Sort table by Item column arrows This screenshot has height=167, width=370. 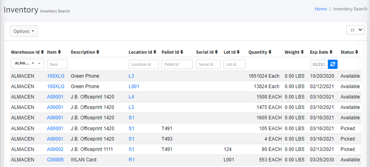tap(60, 52)
